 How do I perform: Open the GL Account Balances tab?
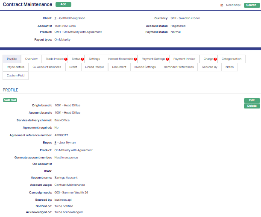47,67
